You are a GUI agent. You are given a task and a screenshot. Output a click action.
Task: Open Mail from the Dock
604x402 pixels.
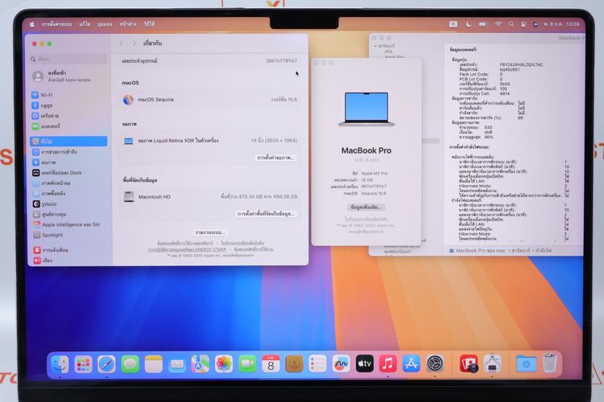pyautogui.click(x=177, y=364)
